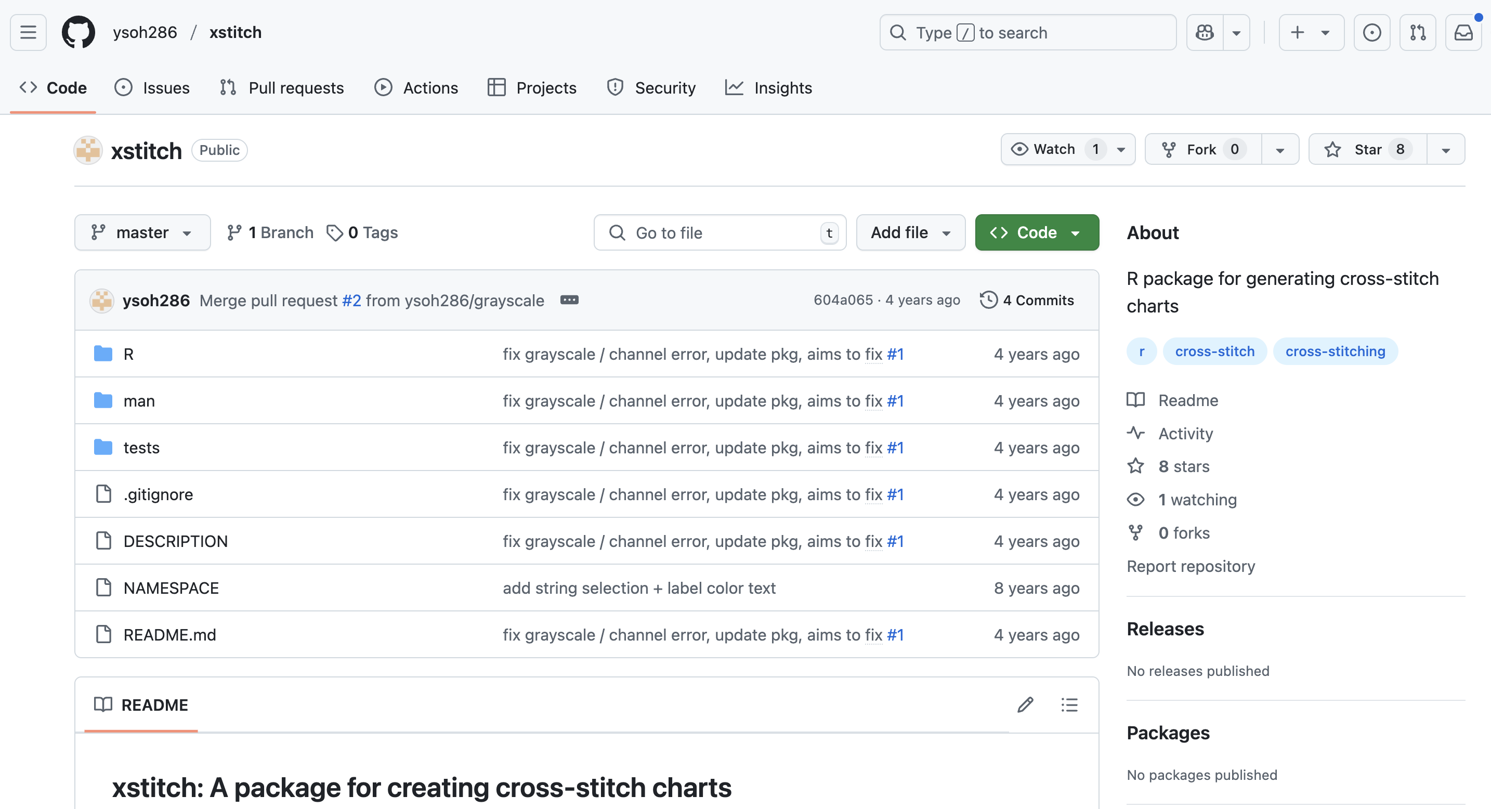The height and width of the screenshot is (809, 1491).
Task: Switch to the Code tab
Action: coord(53,88)
